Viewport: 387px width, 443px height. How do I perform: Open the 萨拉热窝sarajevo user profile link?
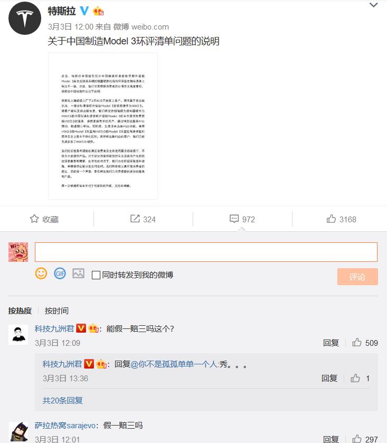65,425
